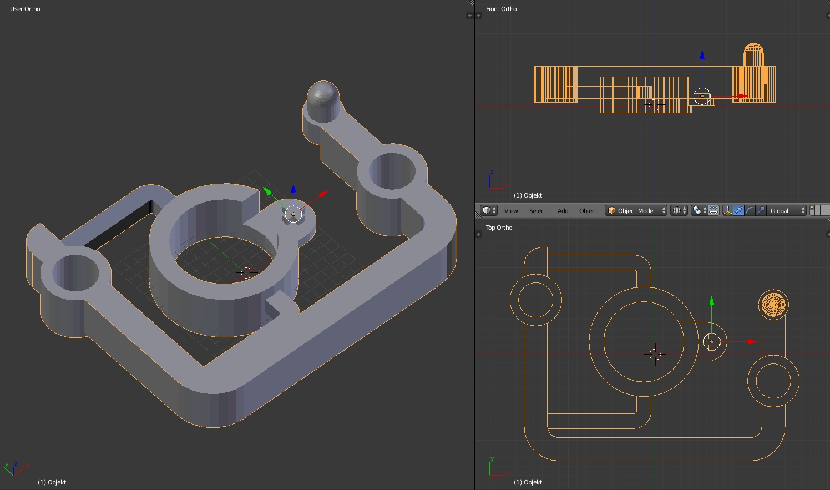Select the rotate manipulator arc icon
This screenshot has height=490, width=830.
coord(750,211)
